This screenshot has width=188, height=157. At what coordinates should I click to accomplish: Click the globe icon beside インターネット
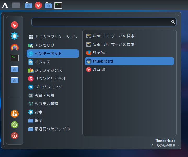pos(31,54)
